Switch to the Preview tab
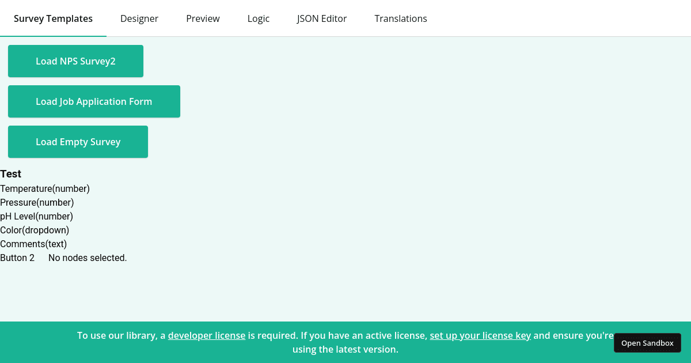The width and height of the screenshot is (691, 363). tap(203, 18)
